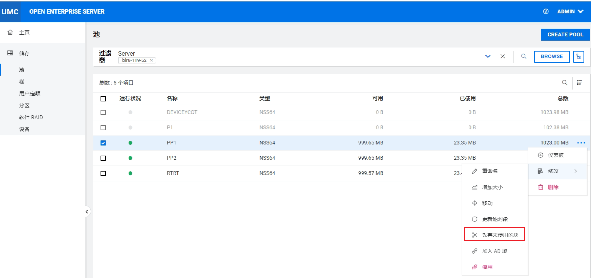
Task: Choose 重命名 in the modify submenu
Action: [x=490, y=171]
